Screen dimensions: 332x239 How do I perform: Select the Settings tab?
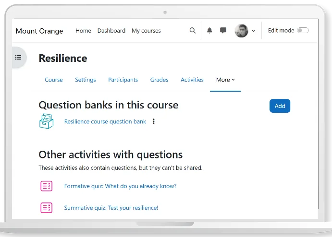click(x=85, y=80)
